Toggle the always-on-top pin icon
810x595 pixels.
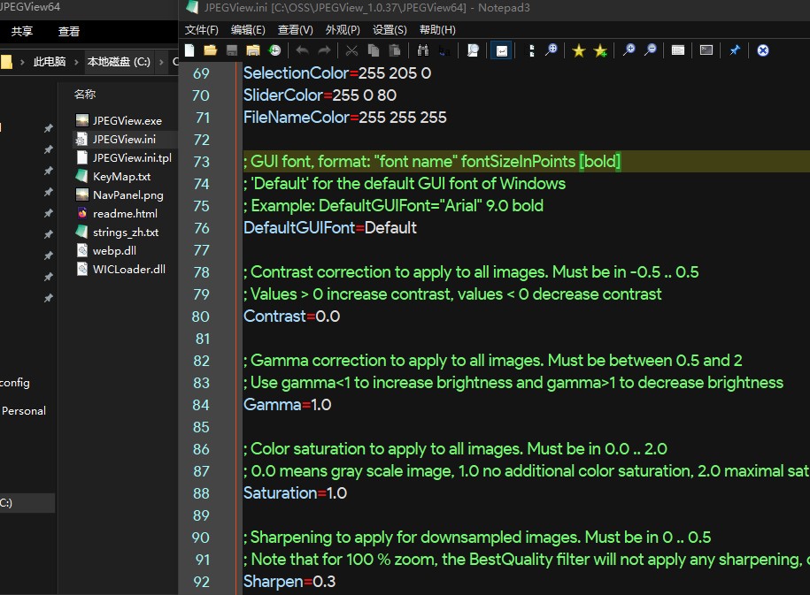(x=734, y=50)
